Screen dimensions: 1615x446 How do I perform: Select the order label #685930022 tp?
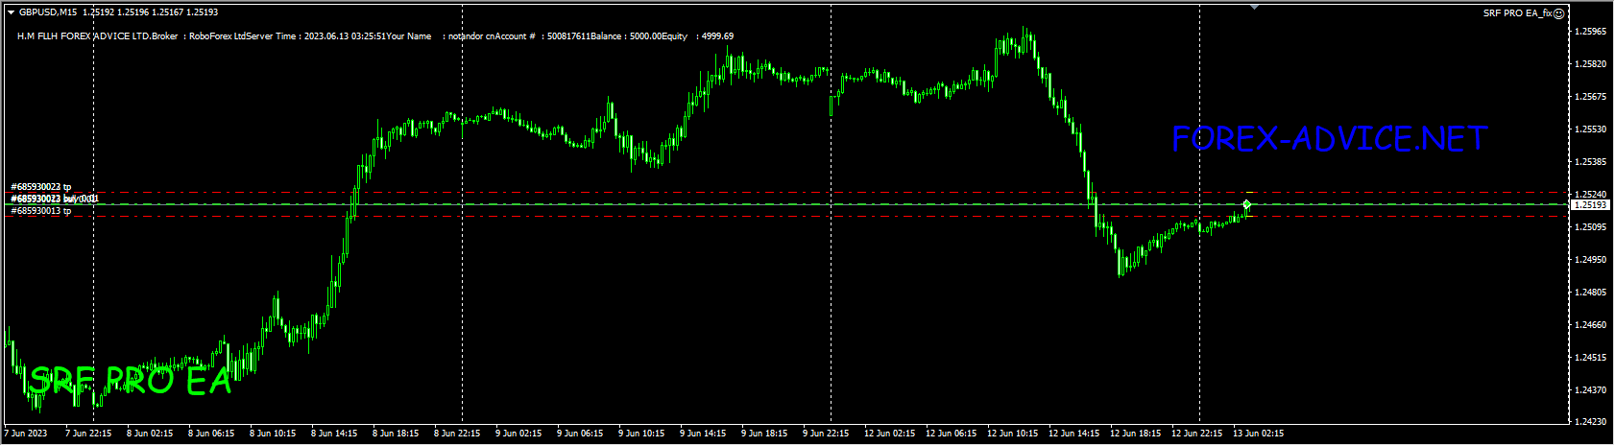coord(40,187)
